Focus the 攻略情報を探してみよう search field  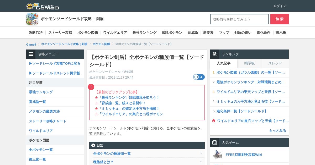[239, 19]
